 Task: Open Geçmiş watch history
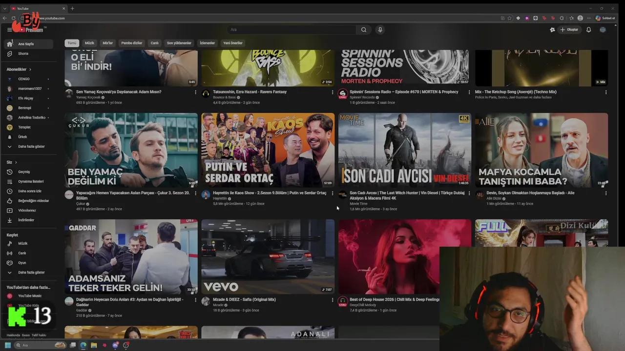click(x=29, y=172)
